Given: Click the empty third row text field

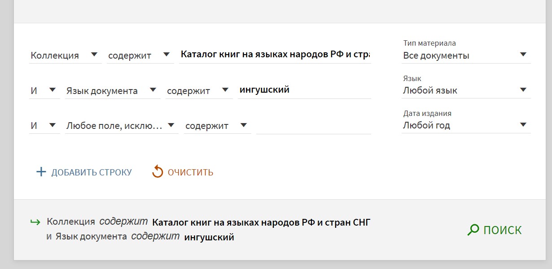Looking at the screenshot, I should tap(313, 126).
